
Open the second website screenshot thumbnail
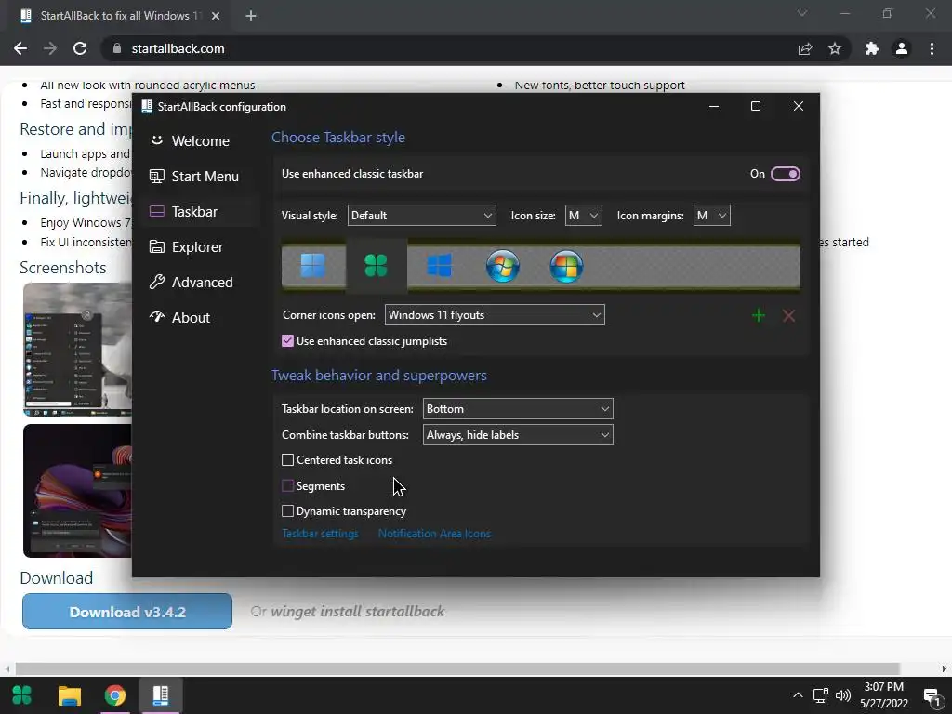(78, 491)
